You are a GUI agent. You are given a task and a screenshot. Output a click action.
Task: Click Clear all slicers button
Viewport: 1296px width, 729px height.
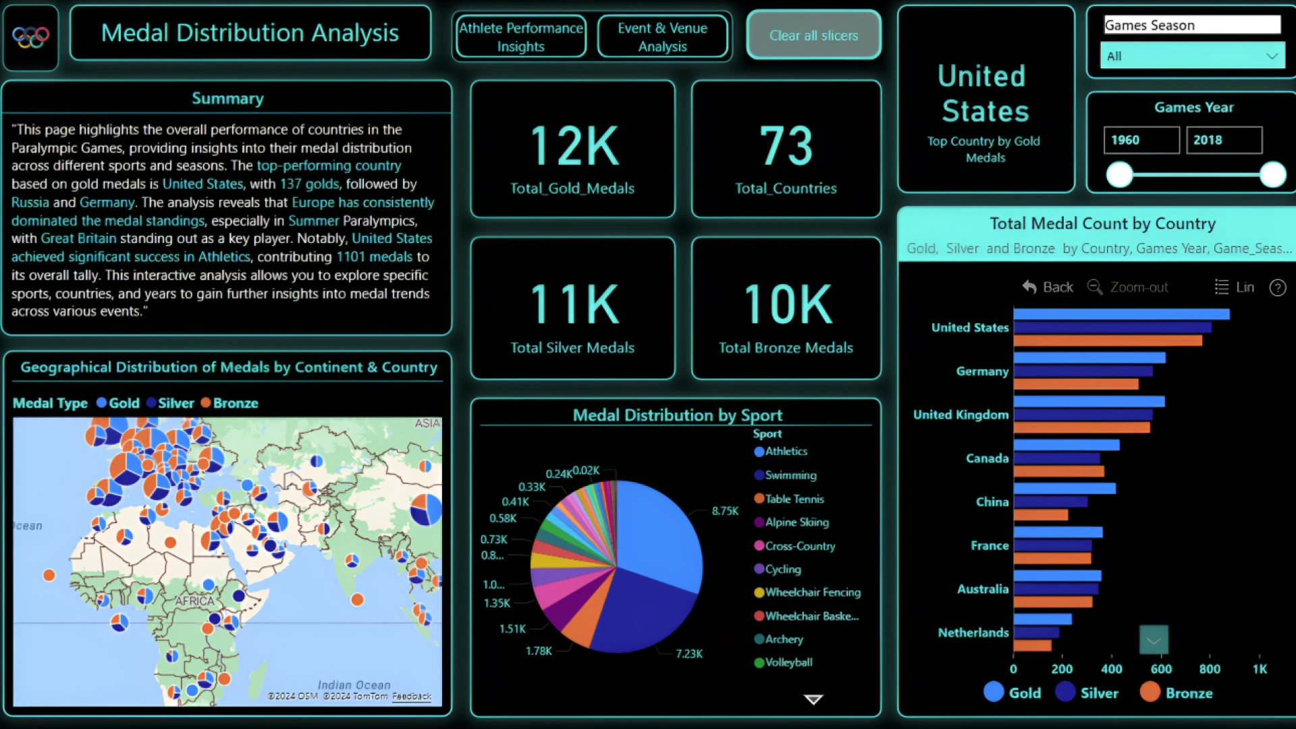point(813,35)
